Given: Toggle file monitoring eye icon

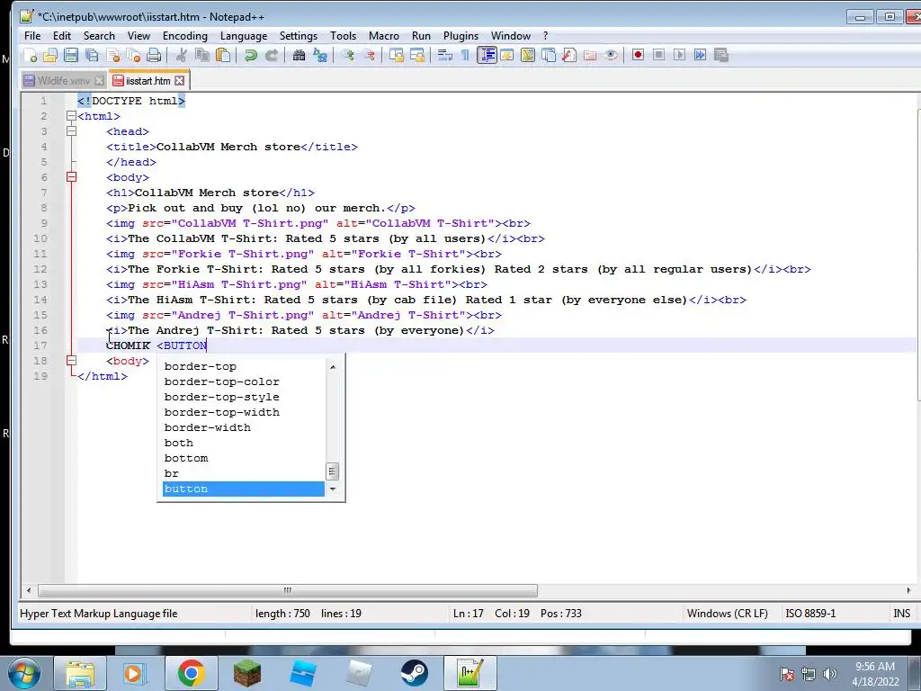Looking at the screenshot, I should tap(611, 55).
